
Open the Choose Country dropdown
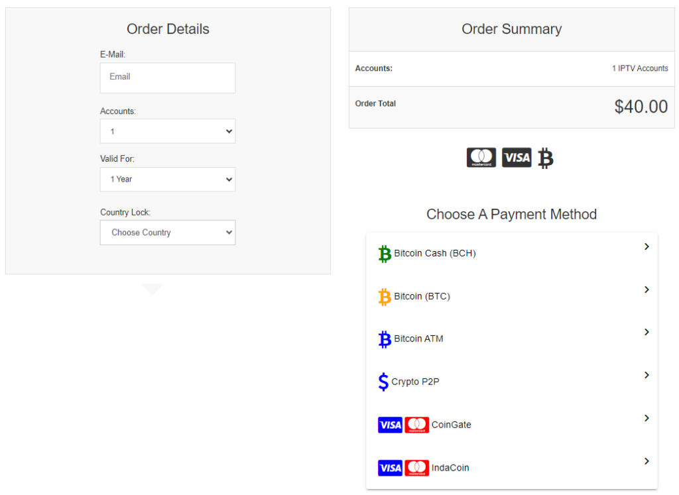pyautogui.click(x=167, y=233)
